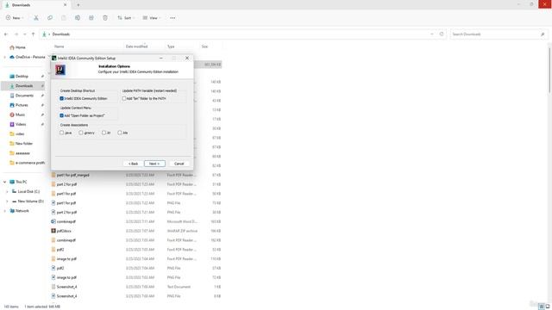Click inside the Search Downloads field
The image size is (552, 310).
pyautogui.click(x=494, y=34)
